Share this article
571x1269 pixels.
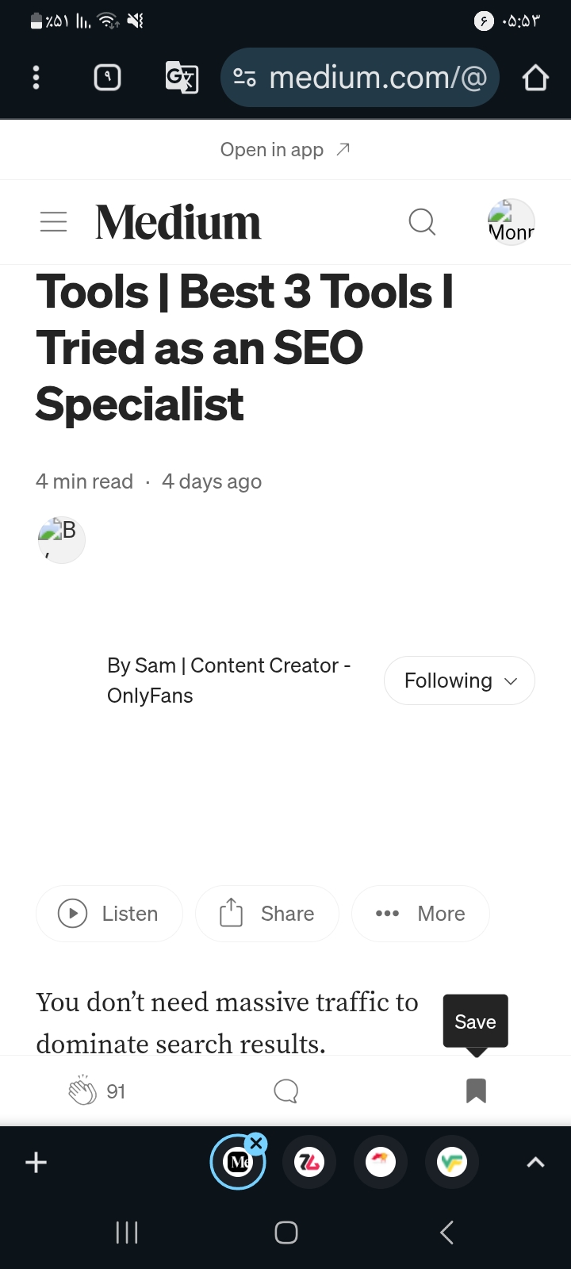(267, 914)
